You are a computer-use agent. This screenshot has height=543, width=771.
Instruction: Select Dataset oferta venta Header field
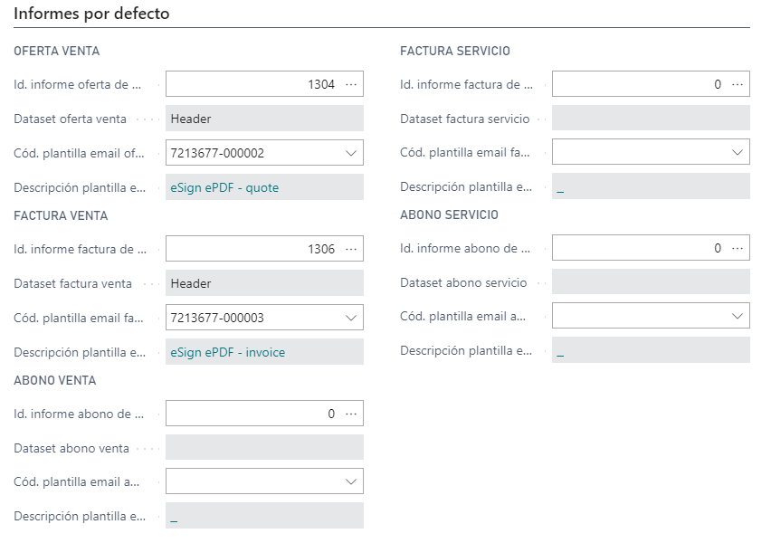(x=264, y=119)
